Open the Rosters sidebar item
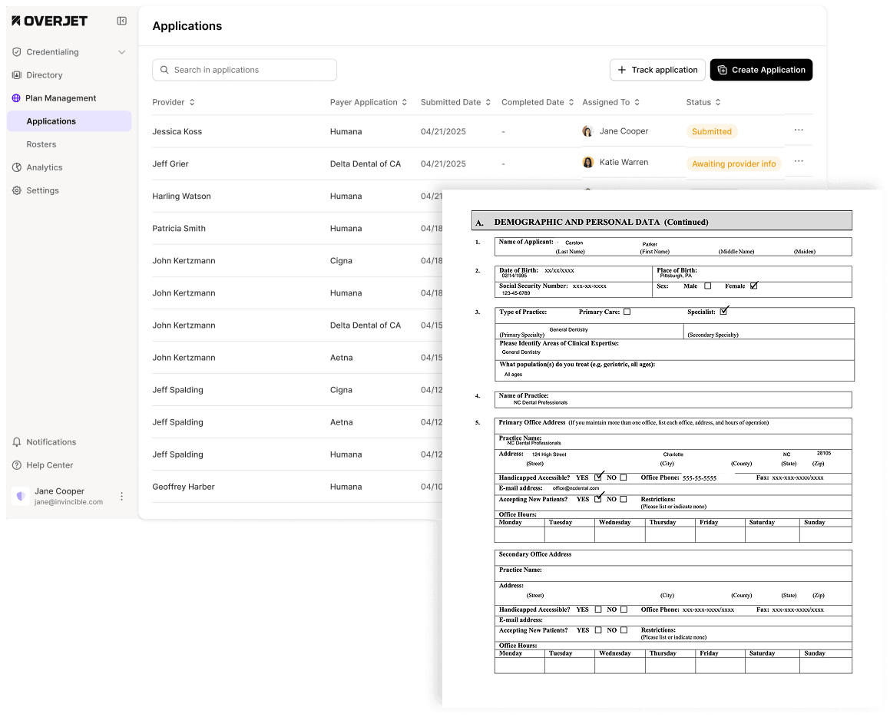 click(x=41, y=144)
